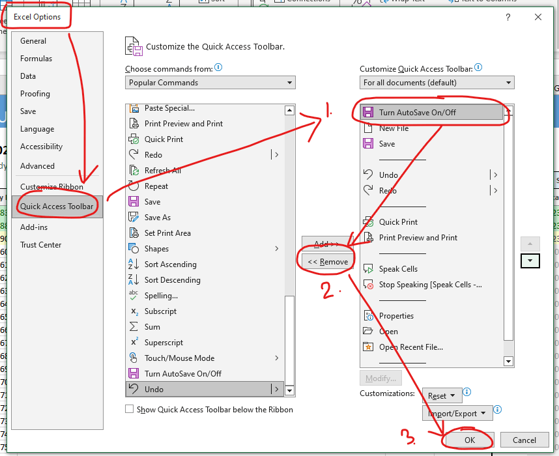This screenshot has width=559, height=456.
Task: Select Undo in the Quick Access Toolbar list
Action: pos(432,175)
